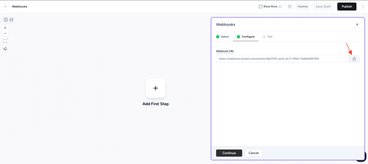The width and height of the screenshot is (368, 164).
Task: Publish the workflow
Action: 346,6
